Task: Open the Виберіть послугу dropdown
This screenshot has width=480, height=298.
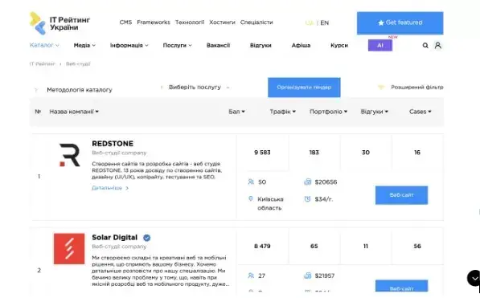Action: coord(195,88)
